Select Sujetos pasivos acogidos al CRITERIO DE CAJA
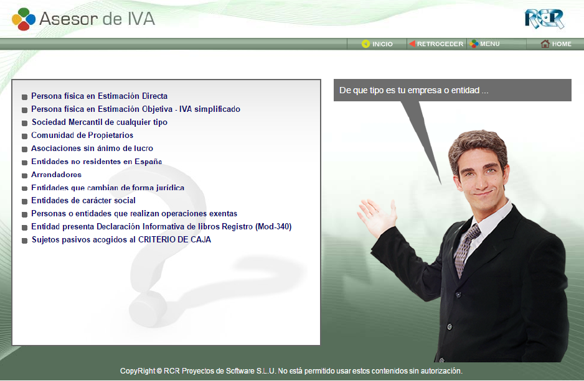 pos(121,239)
